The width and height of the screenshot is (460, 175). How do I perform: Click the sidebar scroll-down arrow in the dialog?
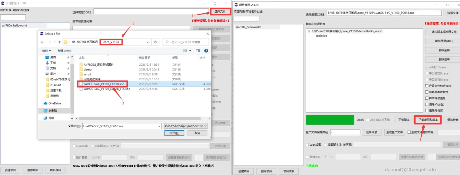pyautogui.click(x=72, y=118)
